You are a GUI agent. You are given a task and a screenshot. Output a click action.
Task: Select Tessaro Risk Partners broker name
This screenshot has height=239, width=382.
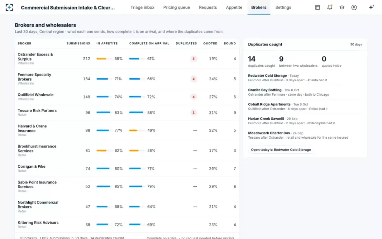pos(37,111)
